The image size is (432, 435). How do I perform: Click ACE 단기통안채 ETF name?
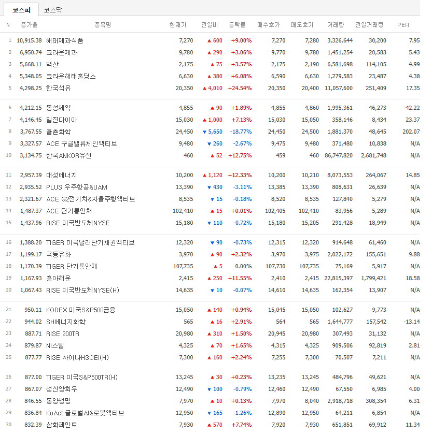point(69,211)
